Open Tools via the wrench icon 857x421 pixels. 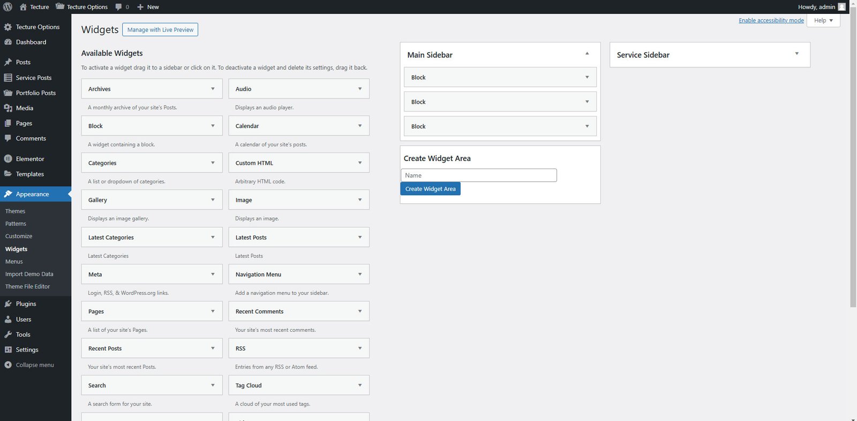tap(8, 334)
